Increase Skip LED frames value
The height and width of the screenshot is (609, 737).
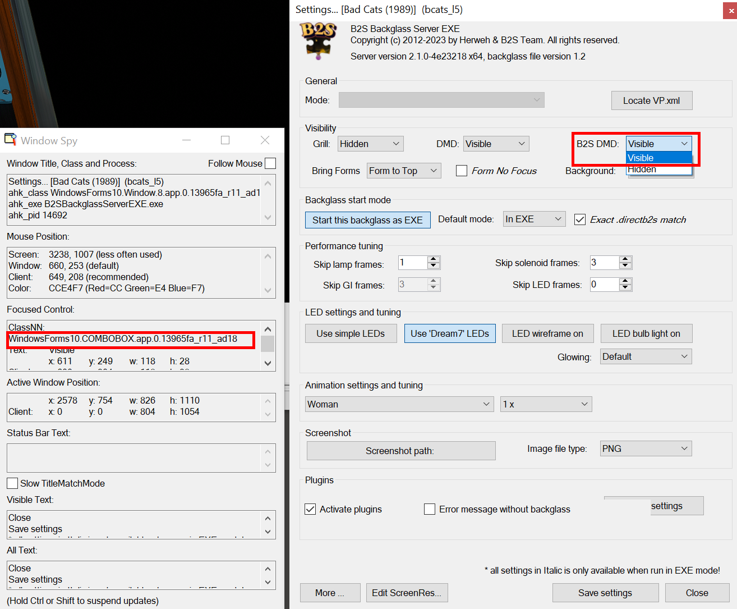point(625,281)
